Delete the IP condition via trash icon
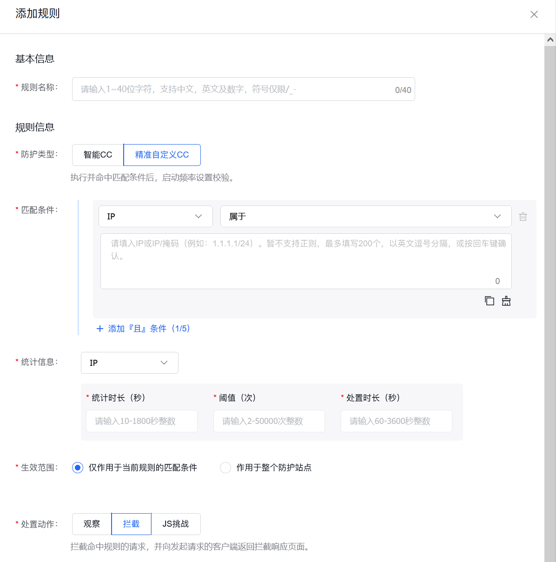Viewport: 556px width, 562px height. pyautogui.click(x=523, y=216)
